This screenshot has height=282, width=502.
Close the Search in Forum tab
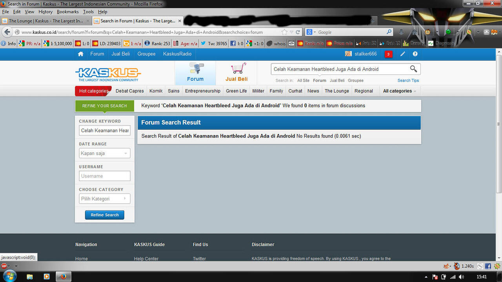[180, 21]
